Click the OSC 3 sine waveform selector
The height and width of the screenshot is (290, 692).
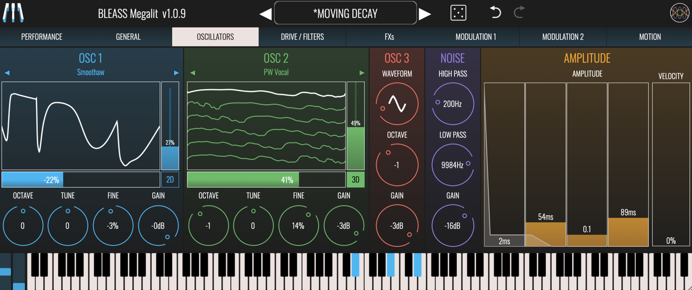[397, 104]
